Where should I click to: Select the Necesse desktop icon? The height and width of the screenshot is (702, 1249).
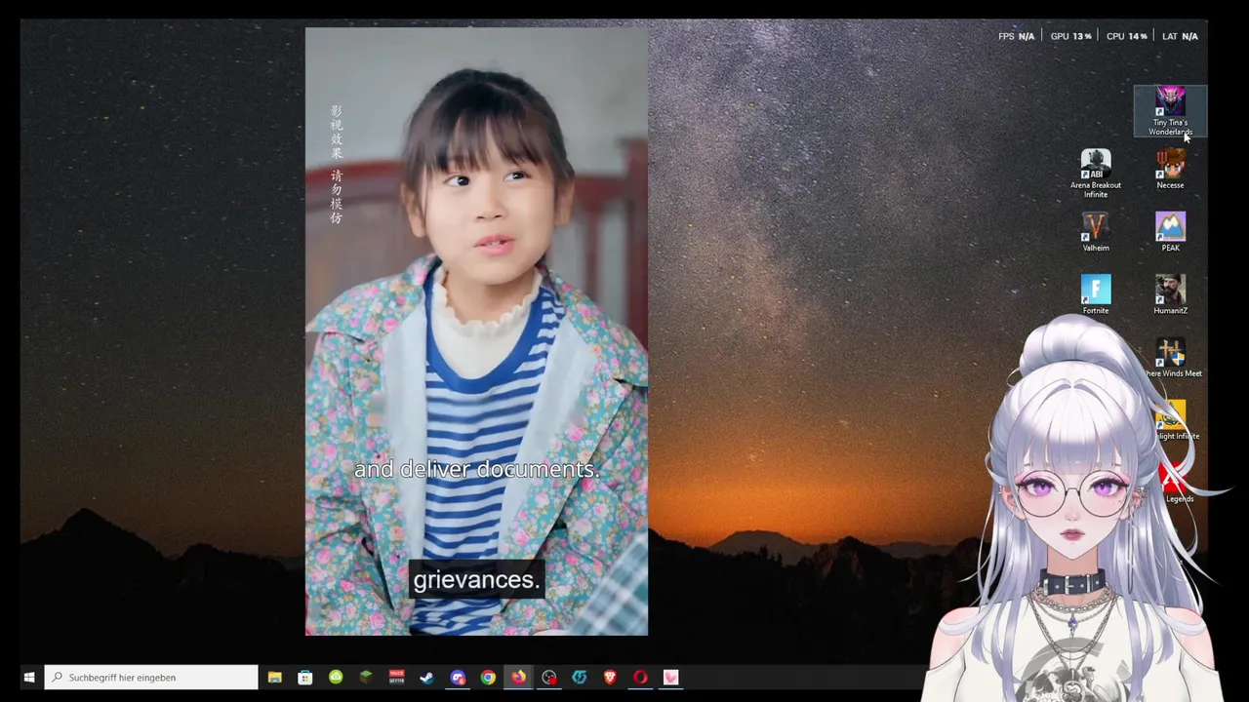(1170, 169)
